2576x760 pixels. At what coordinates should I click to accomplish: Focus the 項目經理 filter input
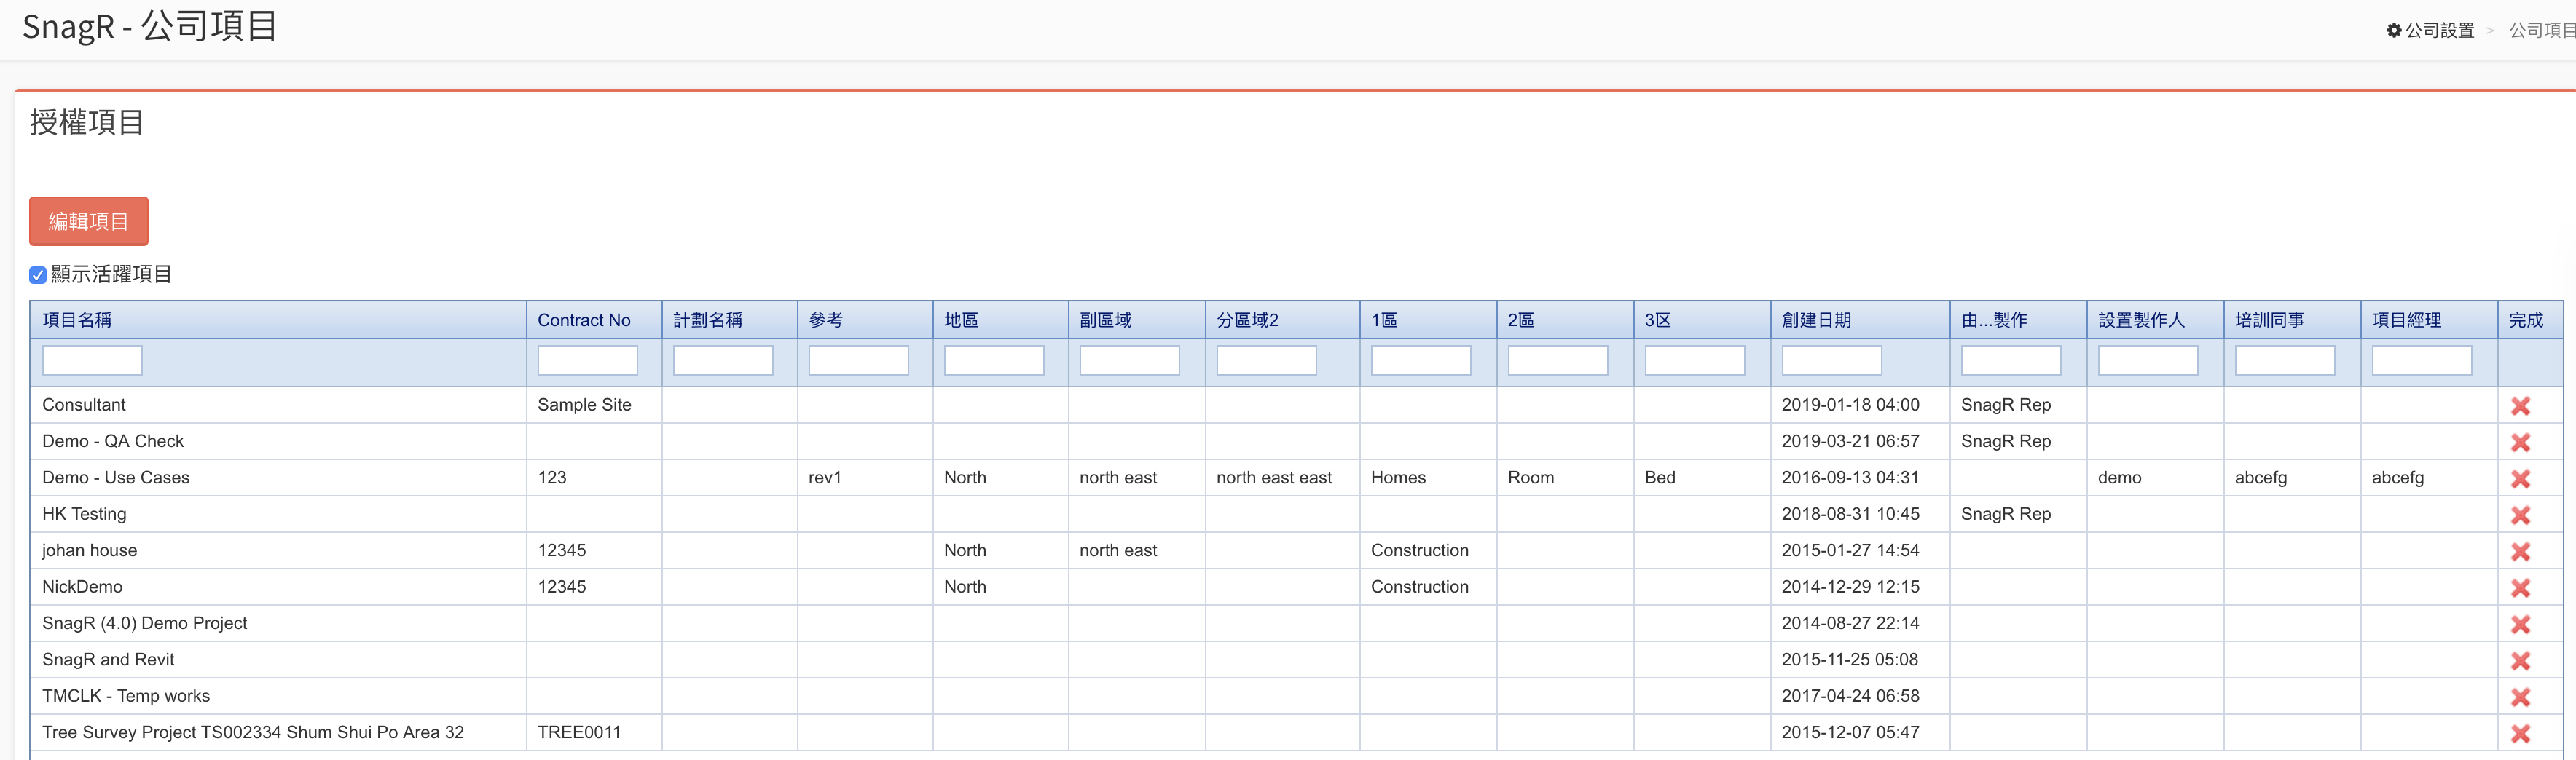pyautogui.click(x=2422, y=360)
